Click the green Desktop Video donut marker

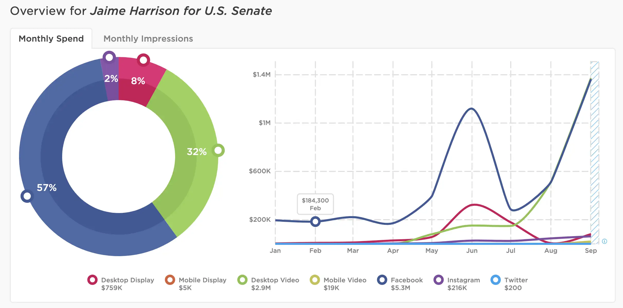(x=218, y=150)
